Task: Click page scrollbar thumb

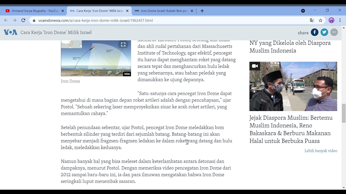Action: pyautogui.click(x=344, y=113)
